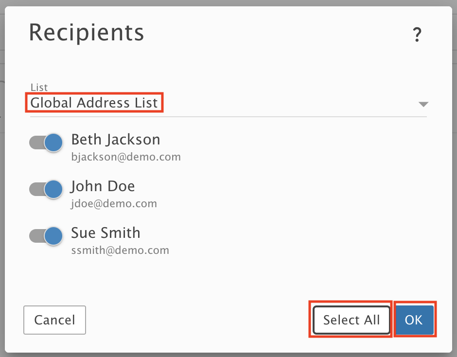Click the bjackson@demo.com email address
Viewport: 457px width, 357px height.
click(126, 157)
